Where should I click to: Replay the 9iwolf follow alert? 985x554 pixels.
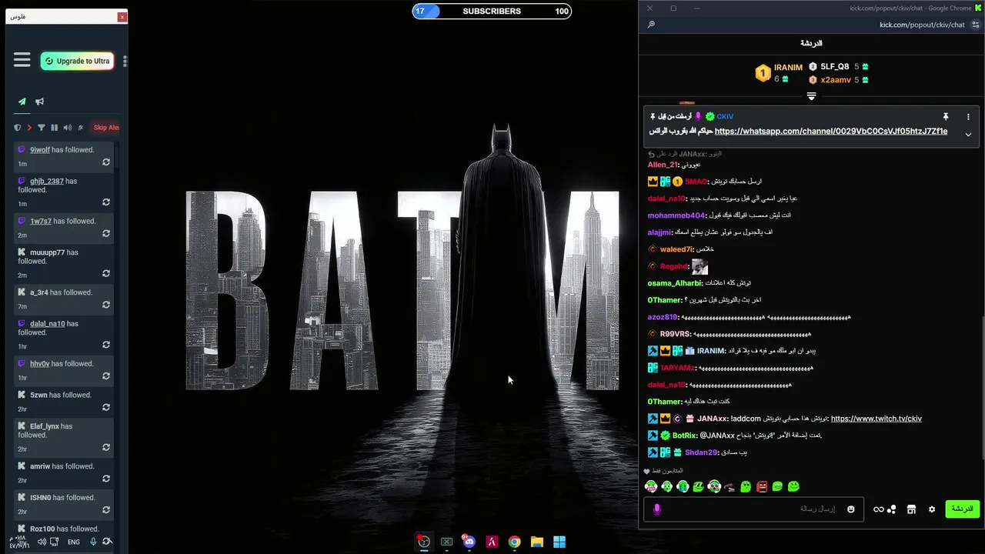(x=106, y=162)
